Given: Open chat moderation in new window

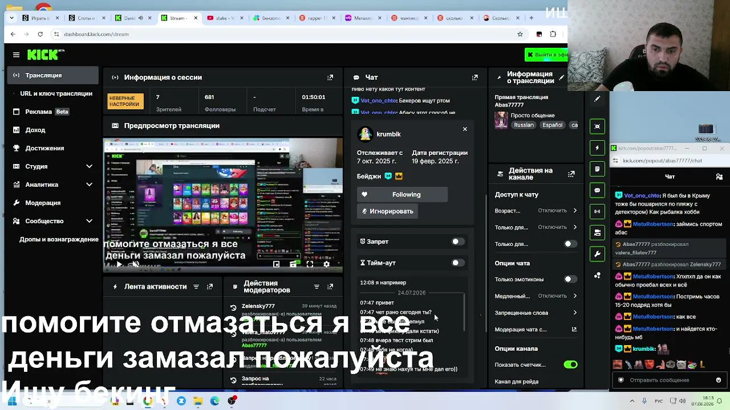Looking at the screenshot, I should tap(574, 329).
